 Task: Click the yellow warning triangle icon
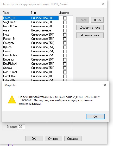[x=12, y=99]
